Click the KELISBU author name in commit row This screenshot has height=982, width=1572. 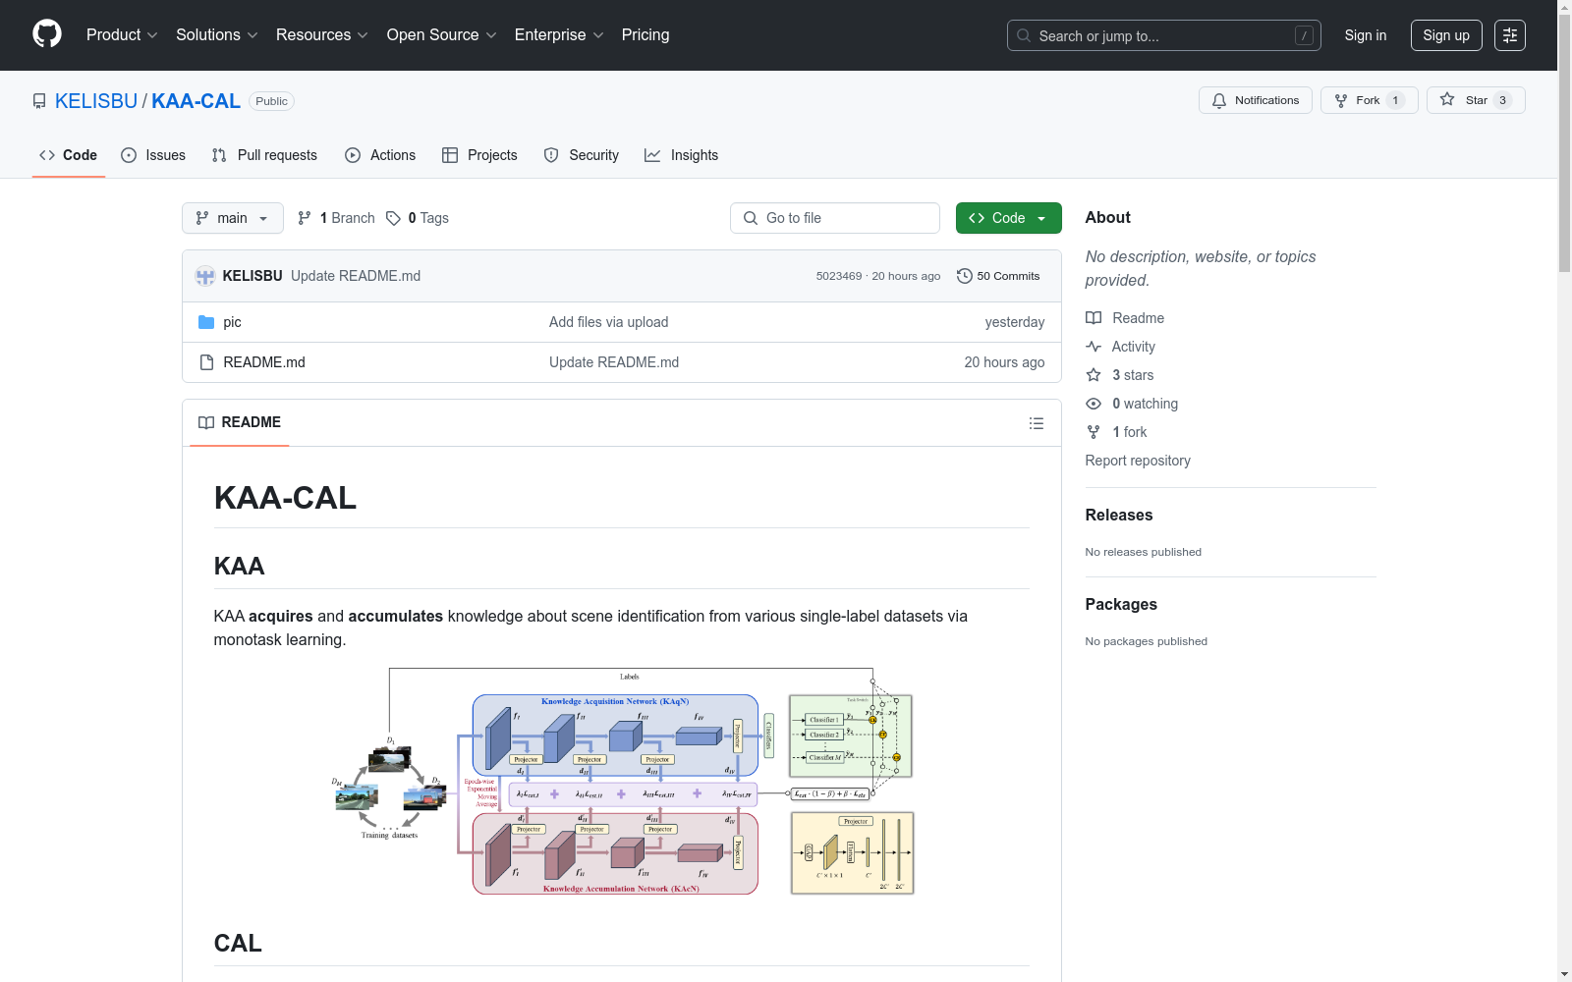click(x=253, y=276)
